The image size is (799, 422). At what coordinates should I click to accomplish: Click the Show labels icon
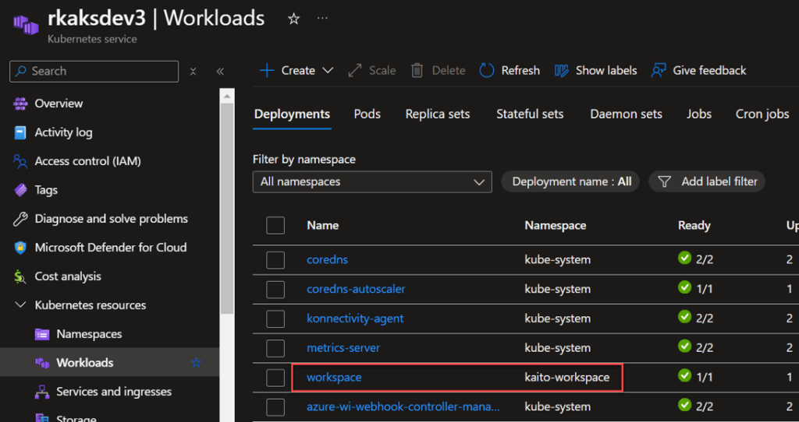562,71
